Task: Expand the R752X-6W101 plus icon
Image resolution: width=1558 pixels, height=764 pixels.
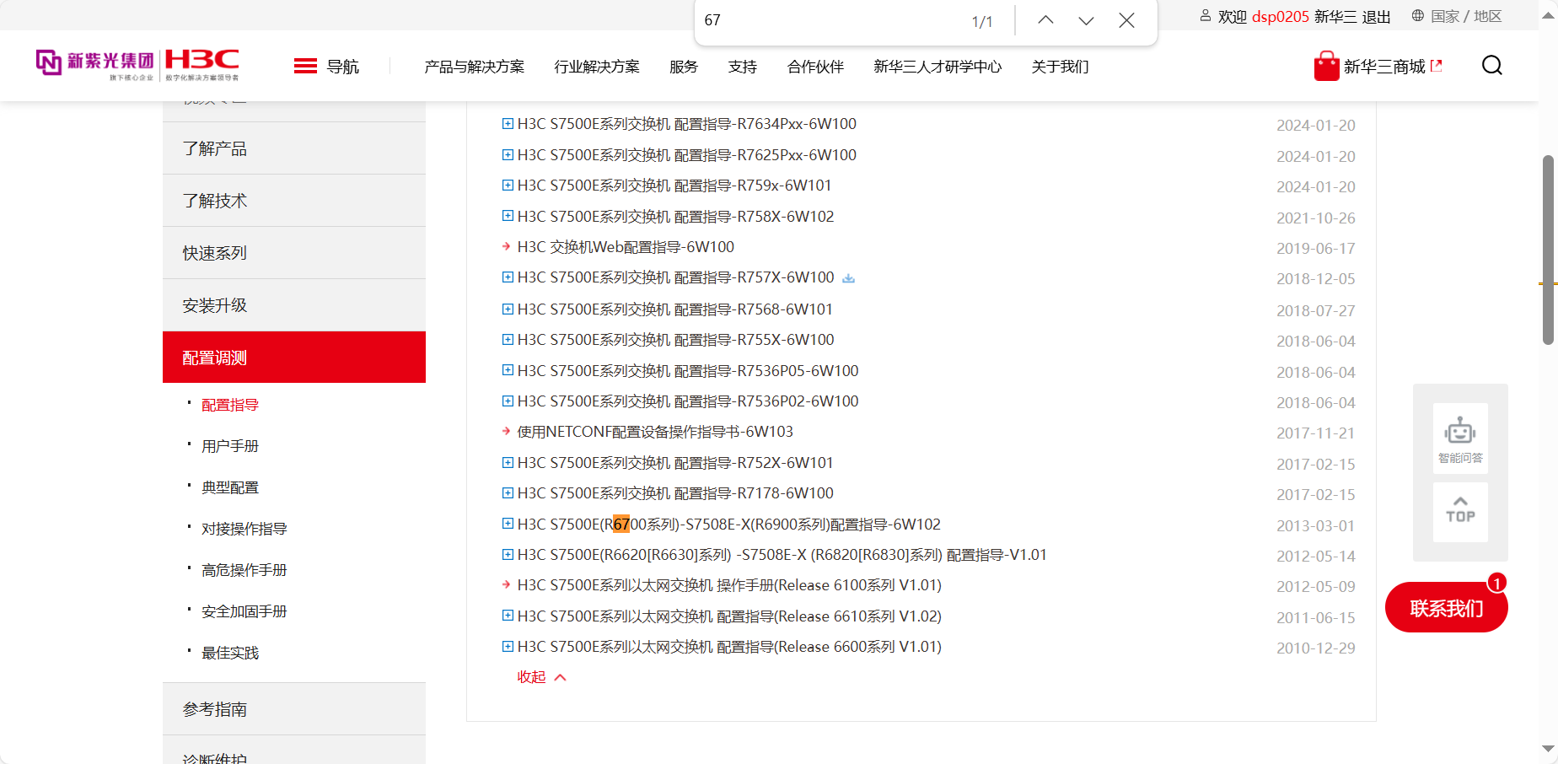Action: [508, 463]
